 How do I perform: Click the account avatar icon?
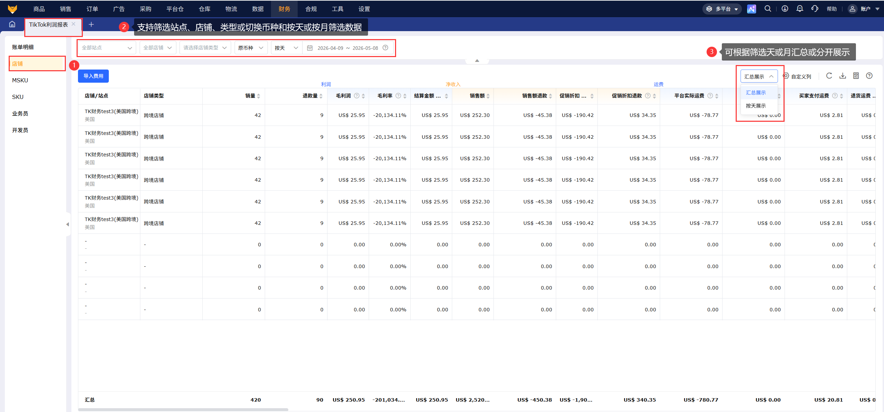point(852,9)
